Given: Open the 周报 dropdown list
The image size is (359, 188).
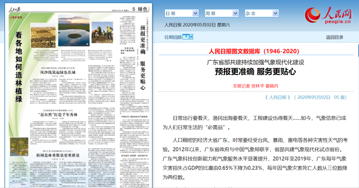Looking at the screenshot, I should point(221,14).
